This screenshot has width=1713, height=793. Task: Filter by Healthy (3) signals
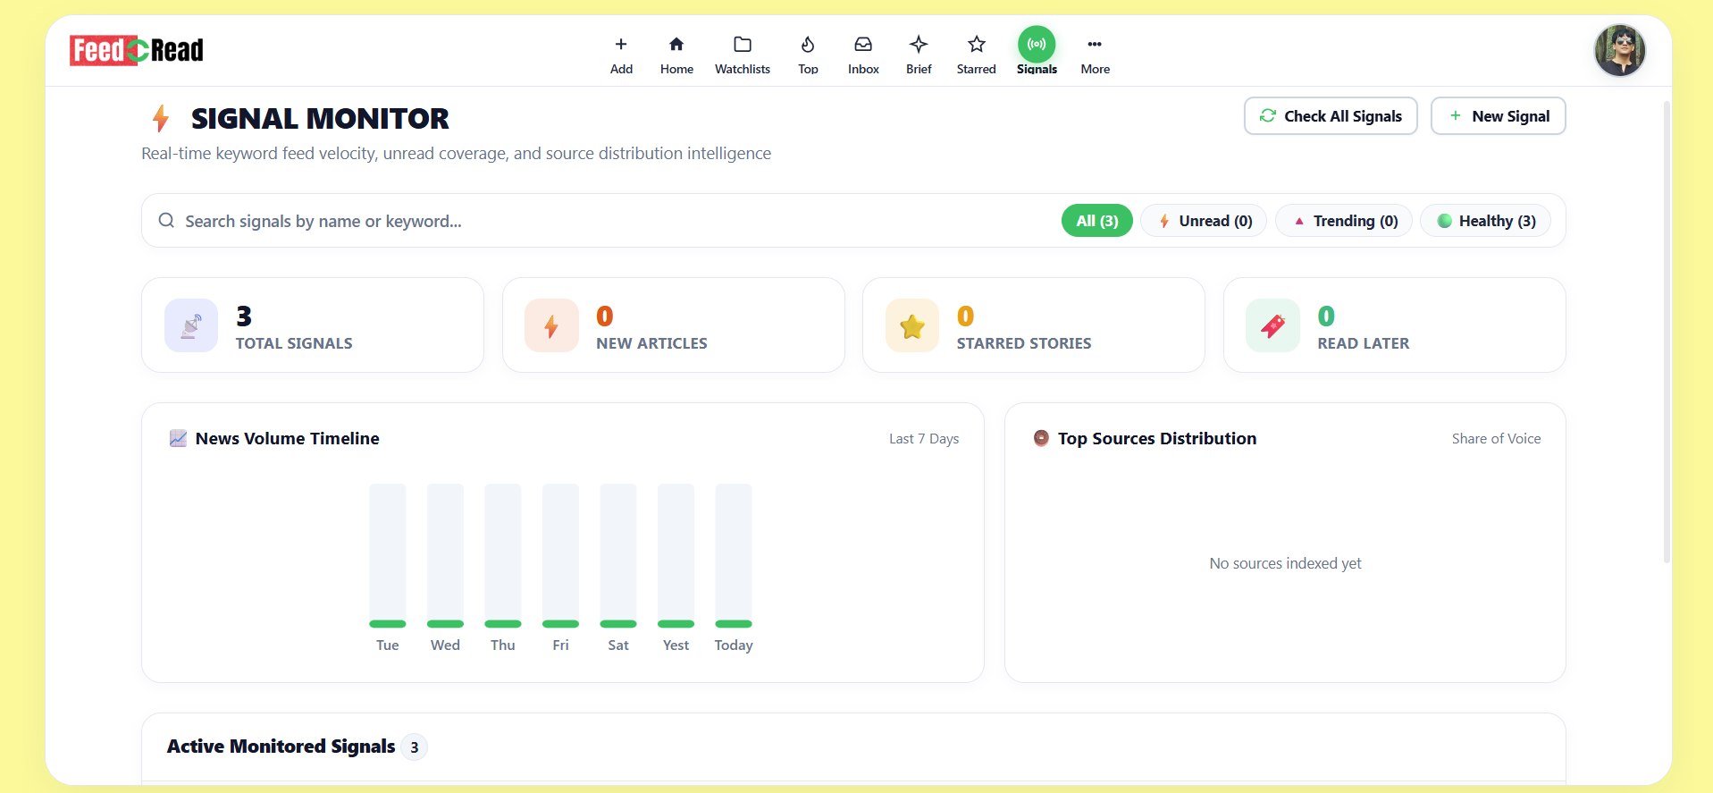(1485, 221)
